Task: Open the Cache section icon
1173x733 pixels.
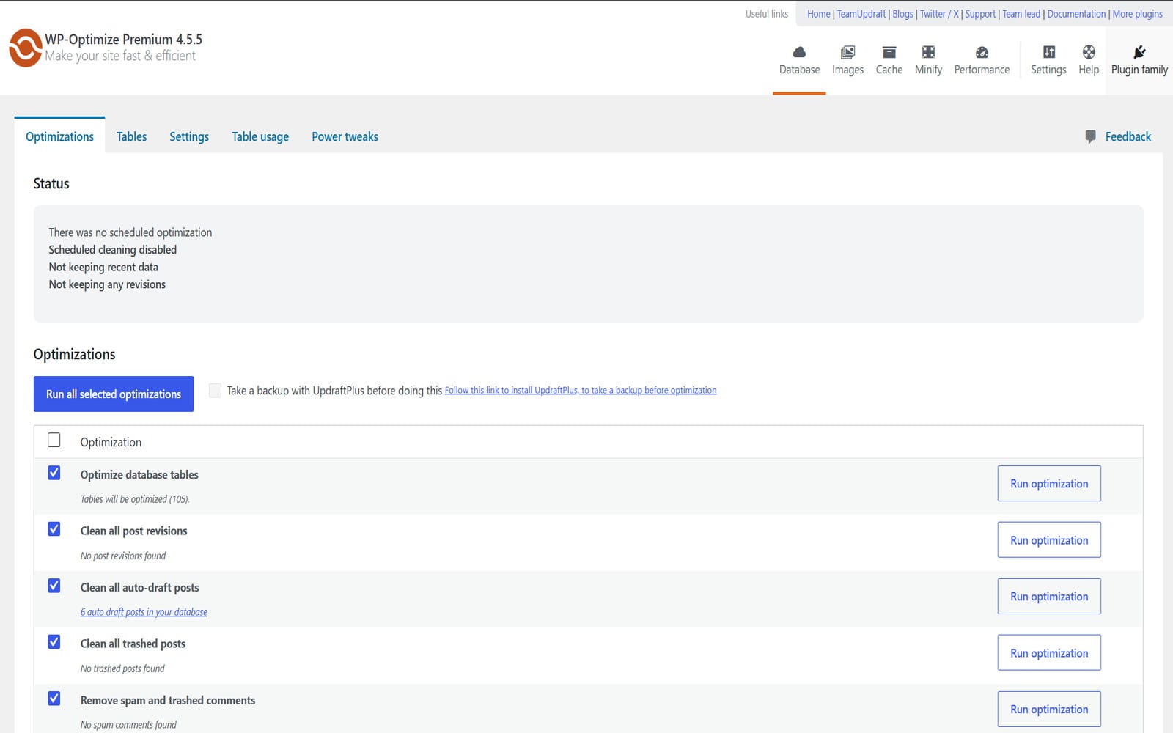Action: pyautogui.click(x=889, y=52)
